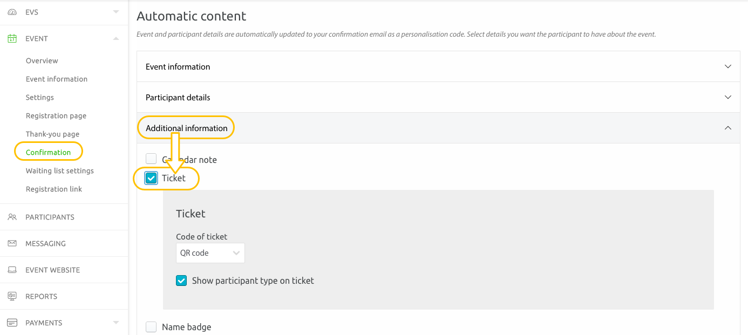
Task: Click the EVENT WEBSITE laptop icon
Action: [x=11, y=270]
